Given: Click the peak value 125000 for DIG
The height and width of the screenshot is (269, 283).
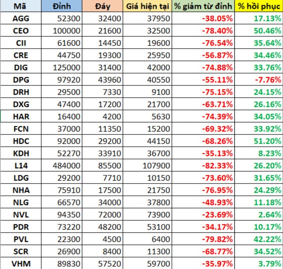Looking at the screenshot, I should [62, 67].
